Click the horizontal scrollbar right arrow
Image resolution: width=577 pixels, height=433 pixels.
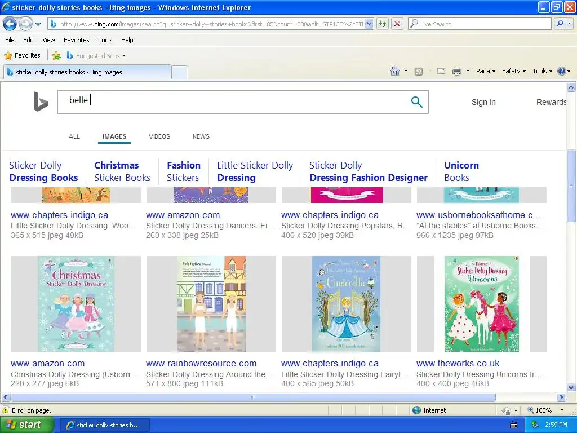[562, 397]
